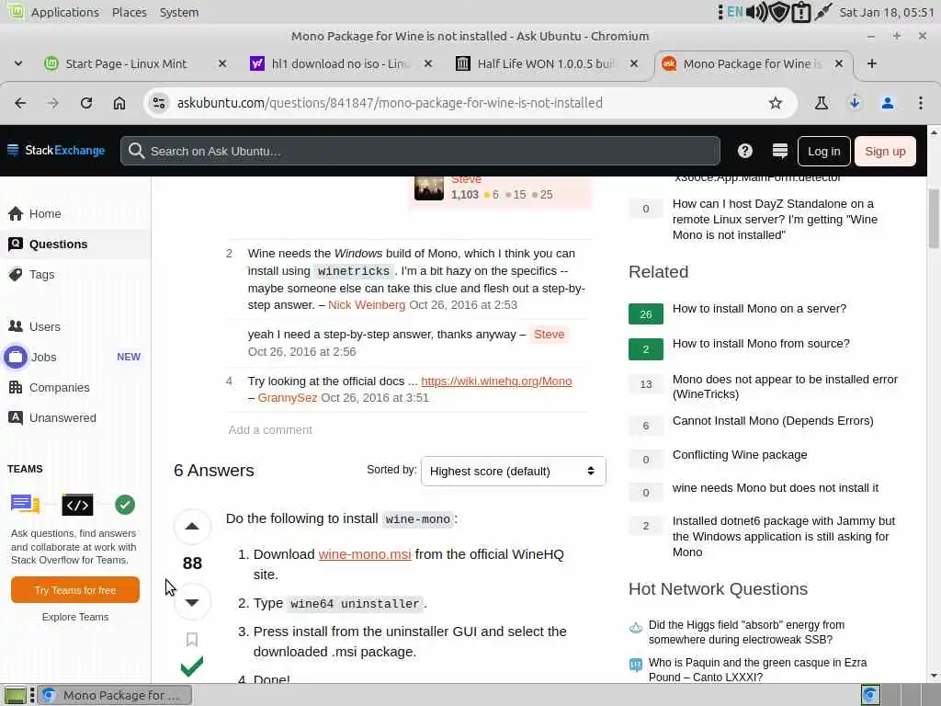Open Unanswered in left sidebar
The width and height of the screenshot is (941, 706).
coord(75,418)
